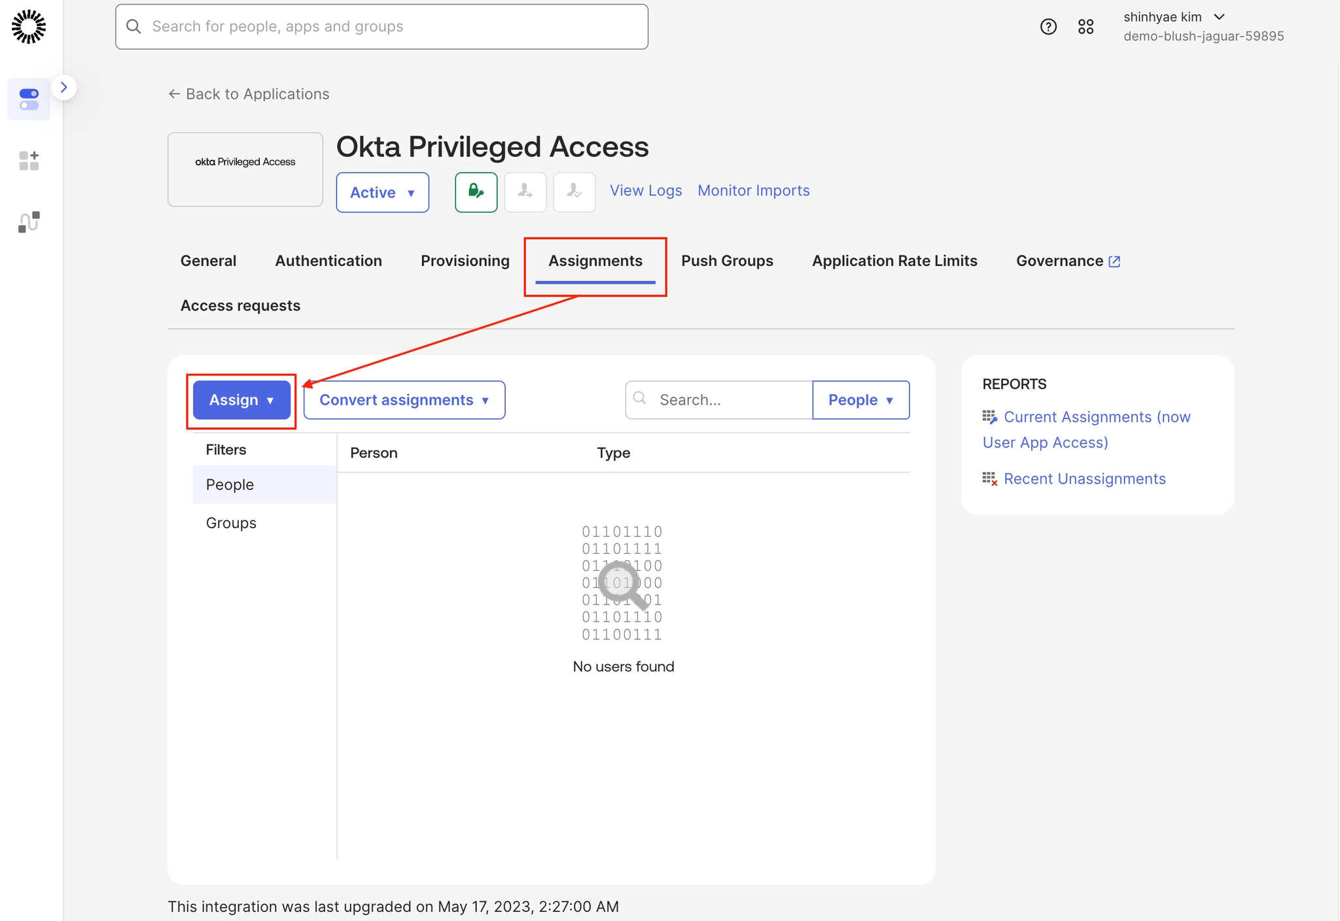
Task: Open People search filter dropdown
Action: point(860,400)
